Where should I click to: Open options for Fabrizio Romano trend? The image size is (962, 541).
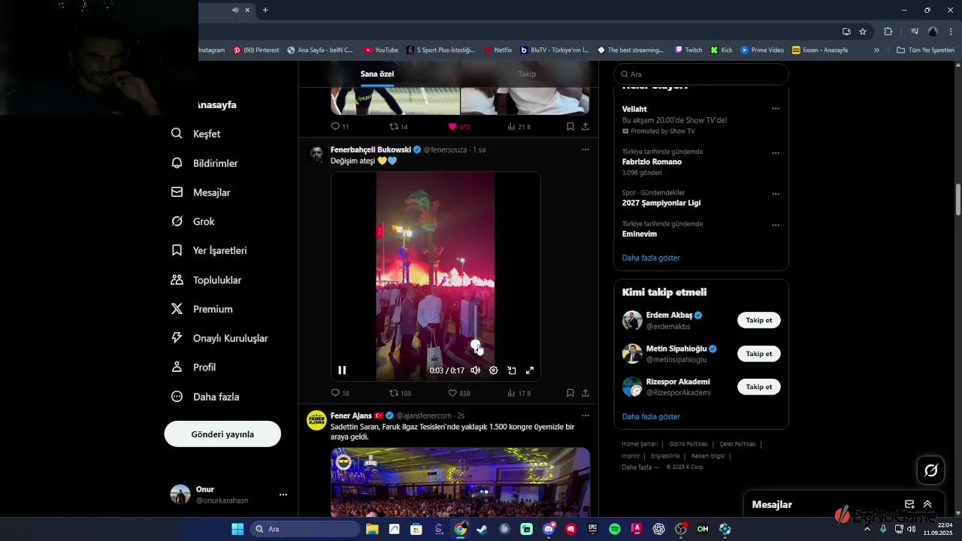tap(776, 153)
